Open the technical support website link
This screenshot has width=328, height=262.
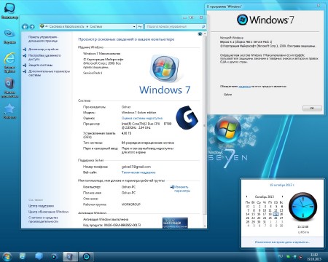pyautogui.click(x=138, y=172)
